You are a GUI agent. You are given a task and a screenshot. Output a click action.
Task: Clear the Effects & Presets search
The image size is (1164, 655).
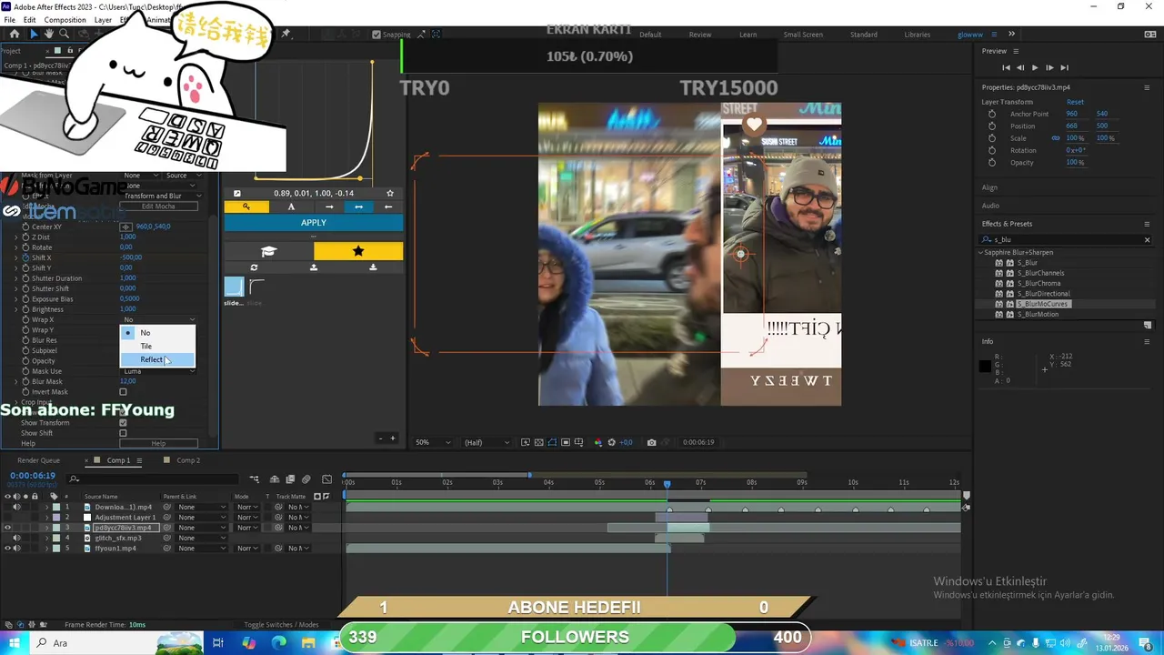(x=1147, y=240)
